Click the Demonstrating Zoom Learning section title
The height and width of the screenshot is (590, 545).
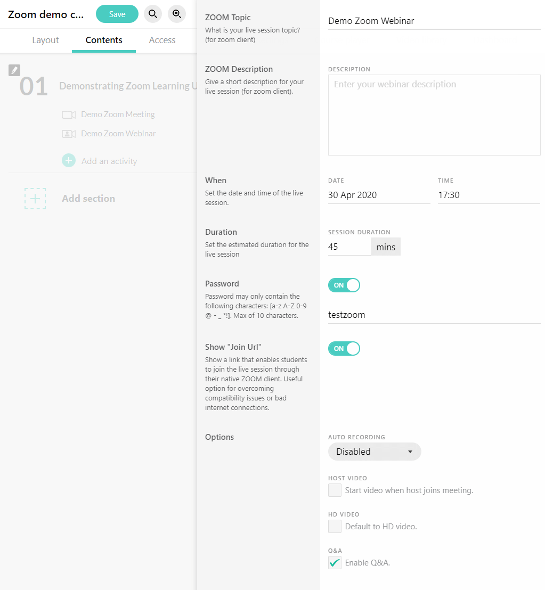pyautogui.click(x=128, y=86)
